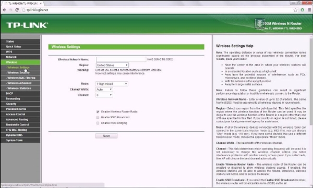Bookmark this page with star icon

[x=295, y=10]
